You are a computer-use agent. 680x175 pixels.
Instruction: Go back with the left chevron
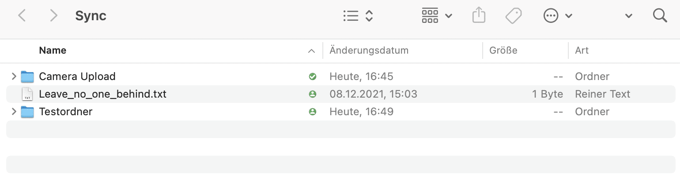22,16
